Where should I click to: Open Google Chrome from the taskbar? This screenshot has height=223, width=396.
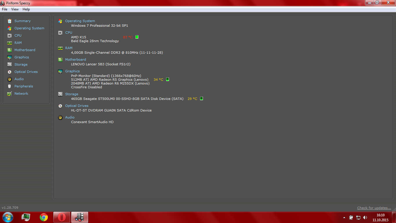(44, 217)
